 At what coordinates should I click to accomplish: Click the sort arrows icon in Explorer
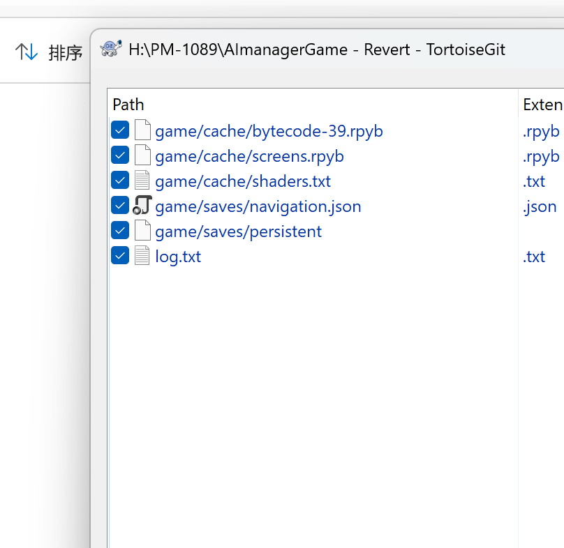[x=27, y=52]
